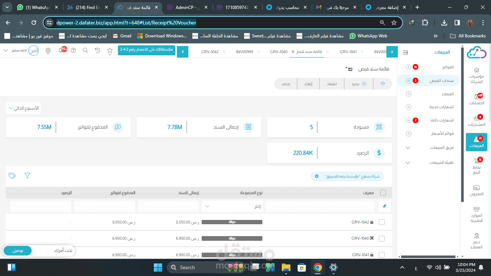
Task: Open the CRV-1042 receipt row link
Action: click(361, 222)
